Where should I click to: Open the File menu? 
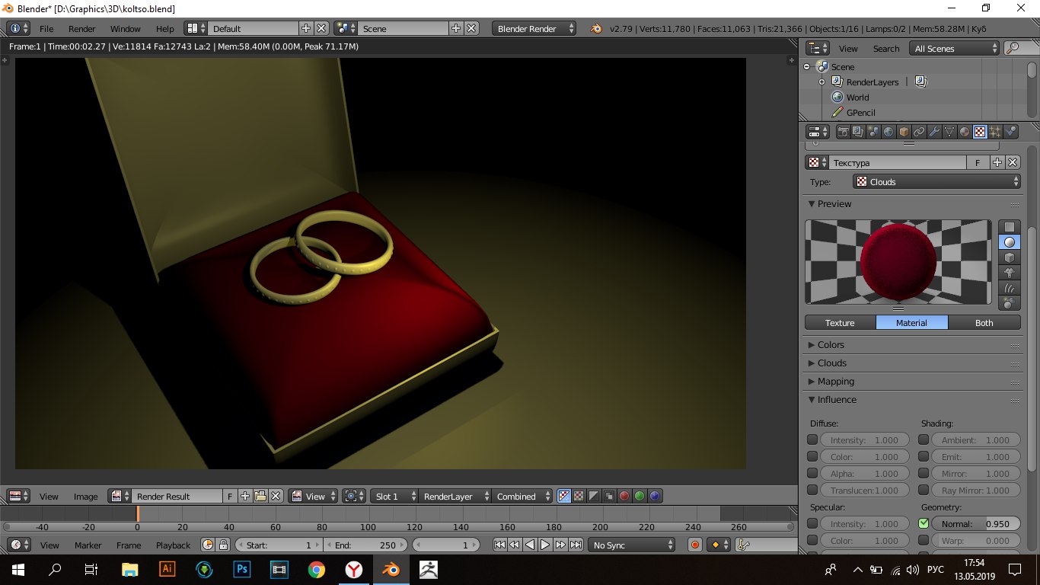pyautogui.click(x=46, y=28)
